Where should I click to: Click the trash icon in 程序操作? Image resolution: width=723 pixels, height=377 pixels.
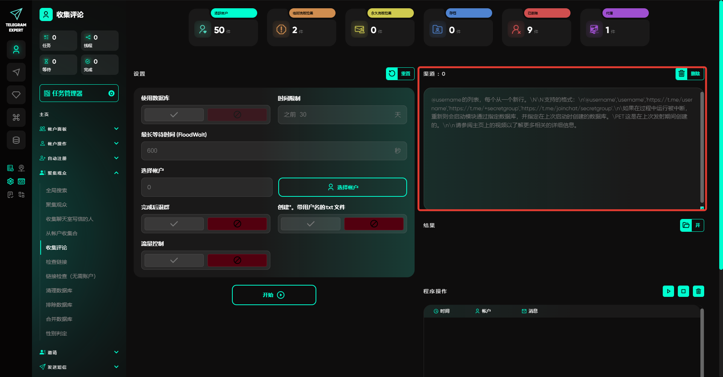point(698,291)
